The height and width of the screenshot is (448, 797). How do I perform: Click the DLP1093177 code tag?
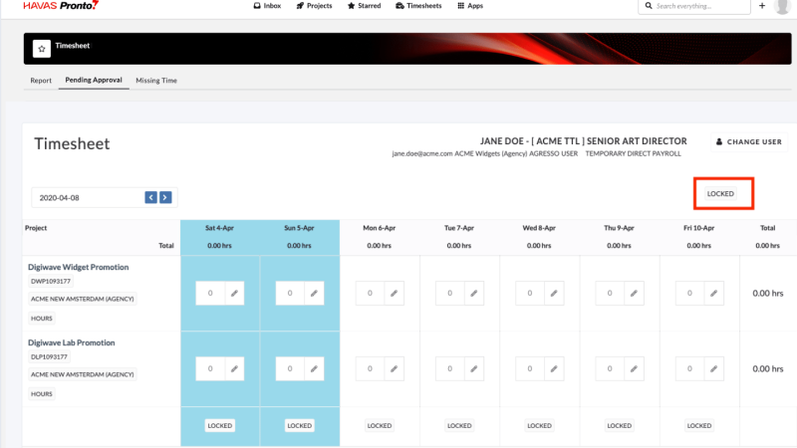(49, 356)
